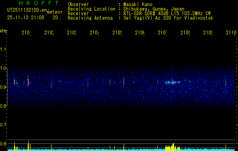Select 'Shibukawa, Gunma, Japan' location text

coord(154,9)
